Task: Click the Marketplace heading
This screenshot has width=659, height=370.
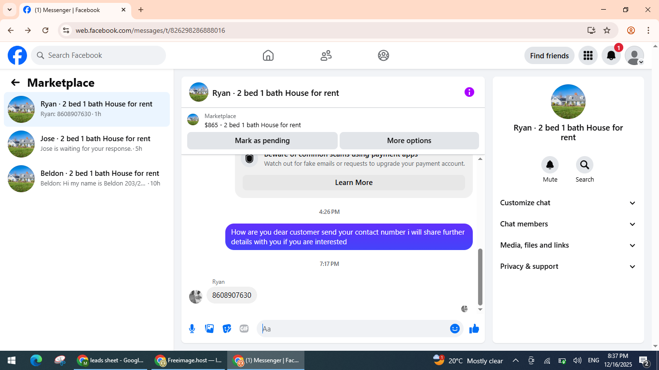Action: coord(61,83)
